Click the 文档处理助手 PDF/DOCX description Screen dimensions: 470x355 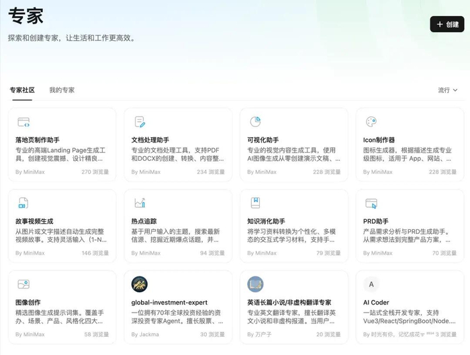click(x=177, y=154)
